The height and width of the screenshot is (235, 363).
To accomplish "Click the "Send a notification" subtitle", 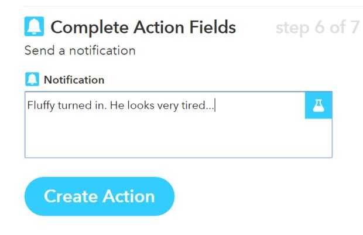I will coord(80,50).
